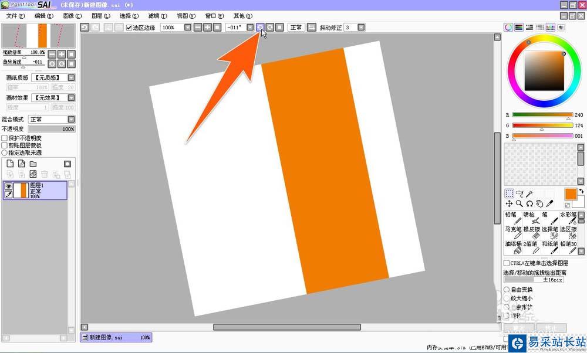This screenshot has height=353, width=587.
Task: Open the 编辑(E) menu
Action: 44,16
